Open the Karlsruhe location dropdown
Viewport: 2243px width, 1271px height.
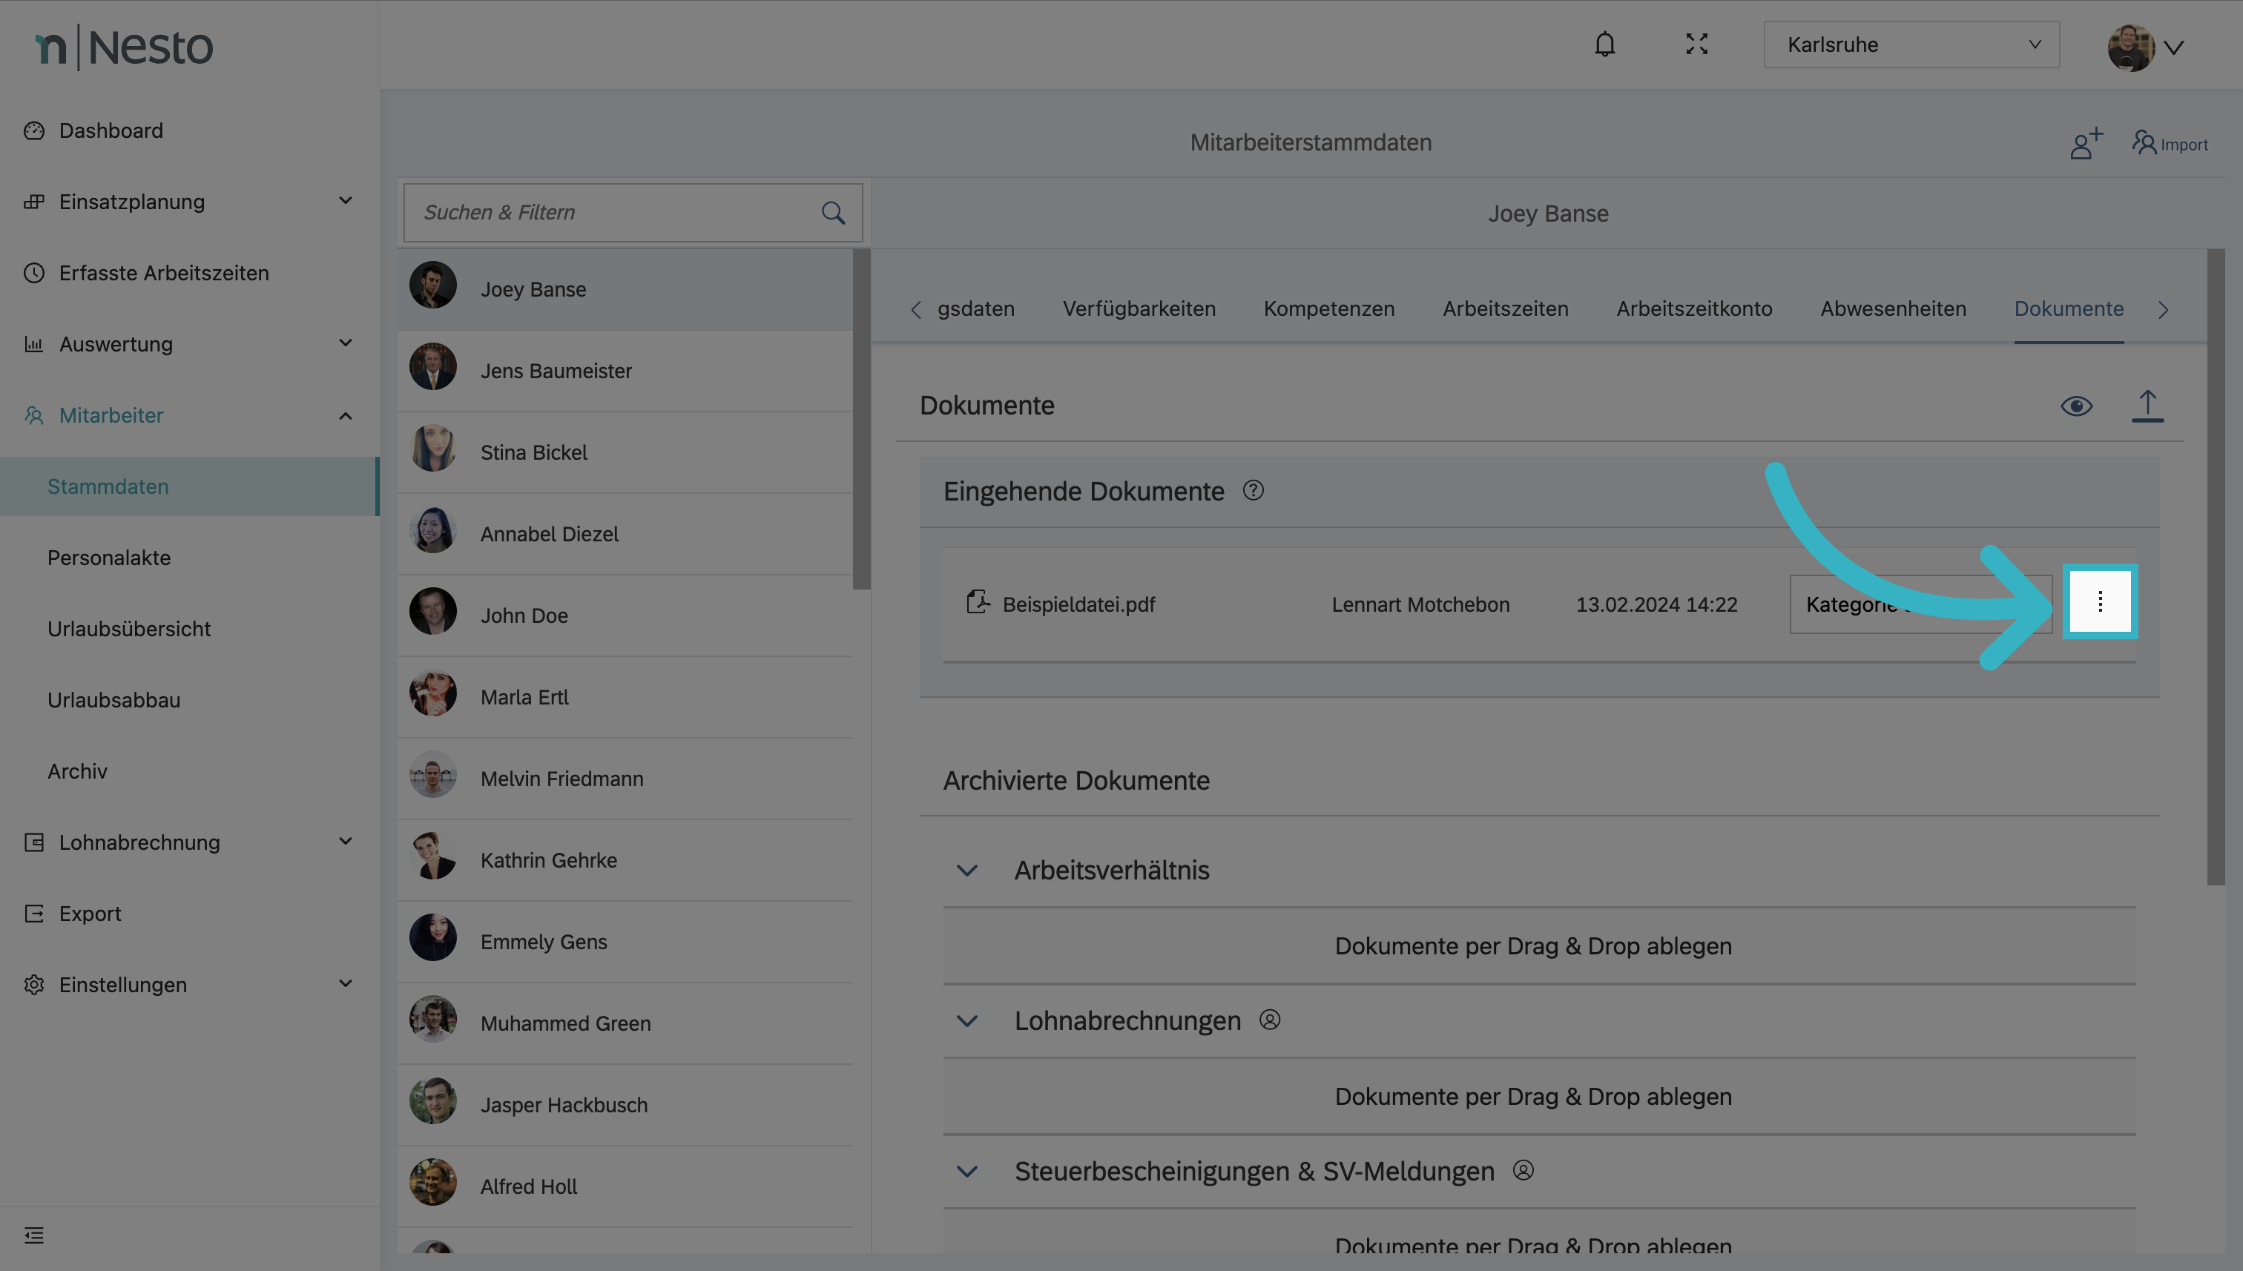1911,44
